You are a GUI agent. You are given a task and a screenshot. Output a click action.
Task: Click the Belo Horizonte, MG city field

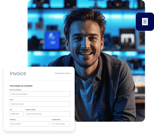48,114
